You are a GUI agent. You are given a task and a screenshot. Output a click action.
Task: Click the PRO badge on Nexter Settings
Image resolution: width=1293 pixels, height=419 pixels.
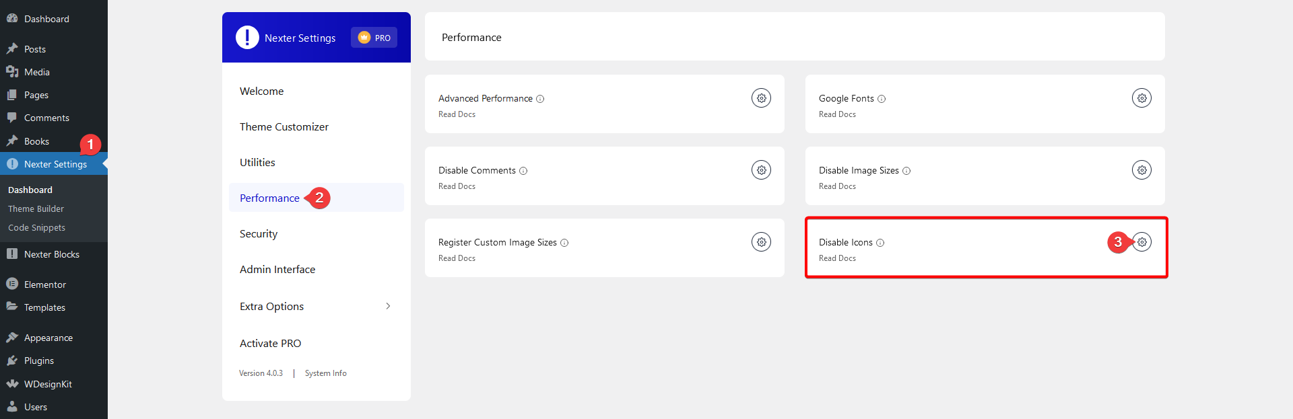374,38
